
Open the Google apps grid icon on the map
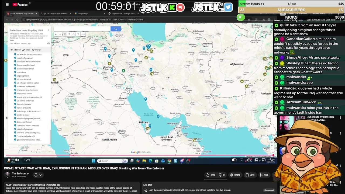(x=266, y=27)
